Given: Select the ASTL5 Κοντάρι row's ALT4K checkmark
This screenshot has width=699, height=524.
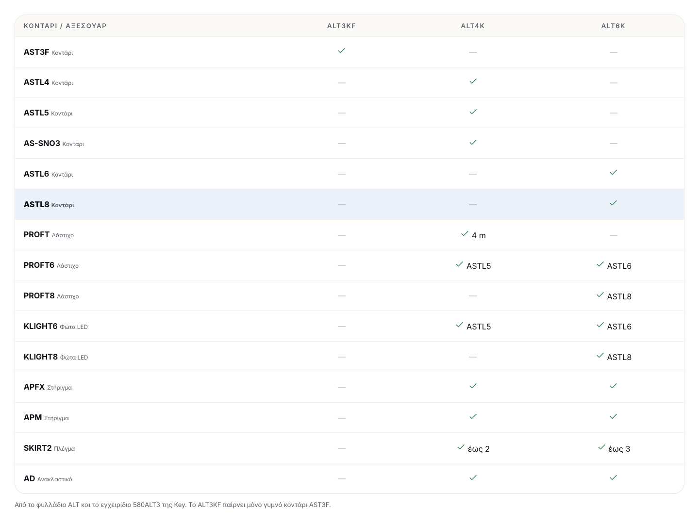Looking at the screenshot, I should coord(473,112).
